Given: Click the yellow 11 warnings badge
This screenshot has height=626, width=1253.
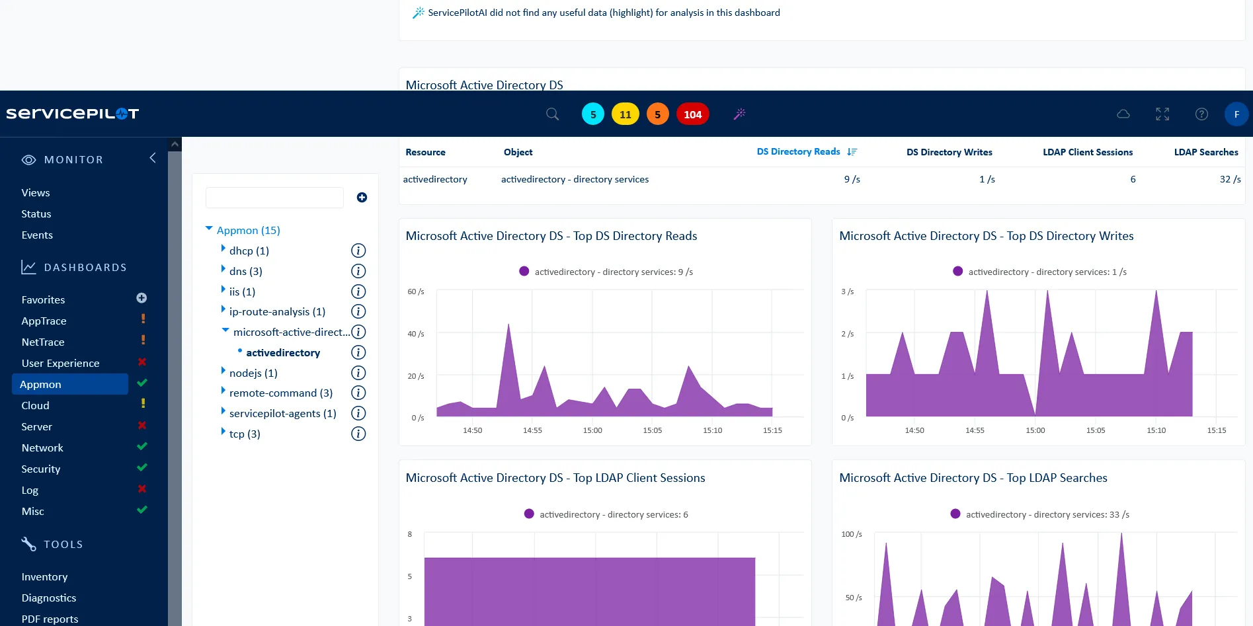Looking at the screenshot, I should pos(625,114).
